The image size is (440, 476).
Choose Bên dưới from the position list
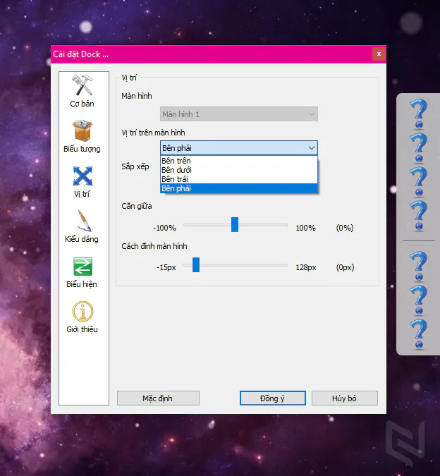(239, 170)
